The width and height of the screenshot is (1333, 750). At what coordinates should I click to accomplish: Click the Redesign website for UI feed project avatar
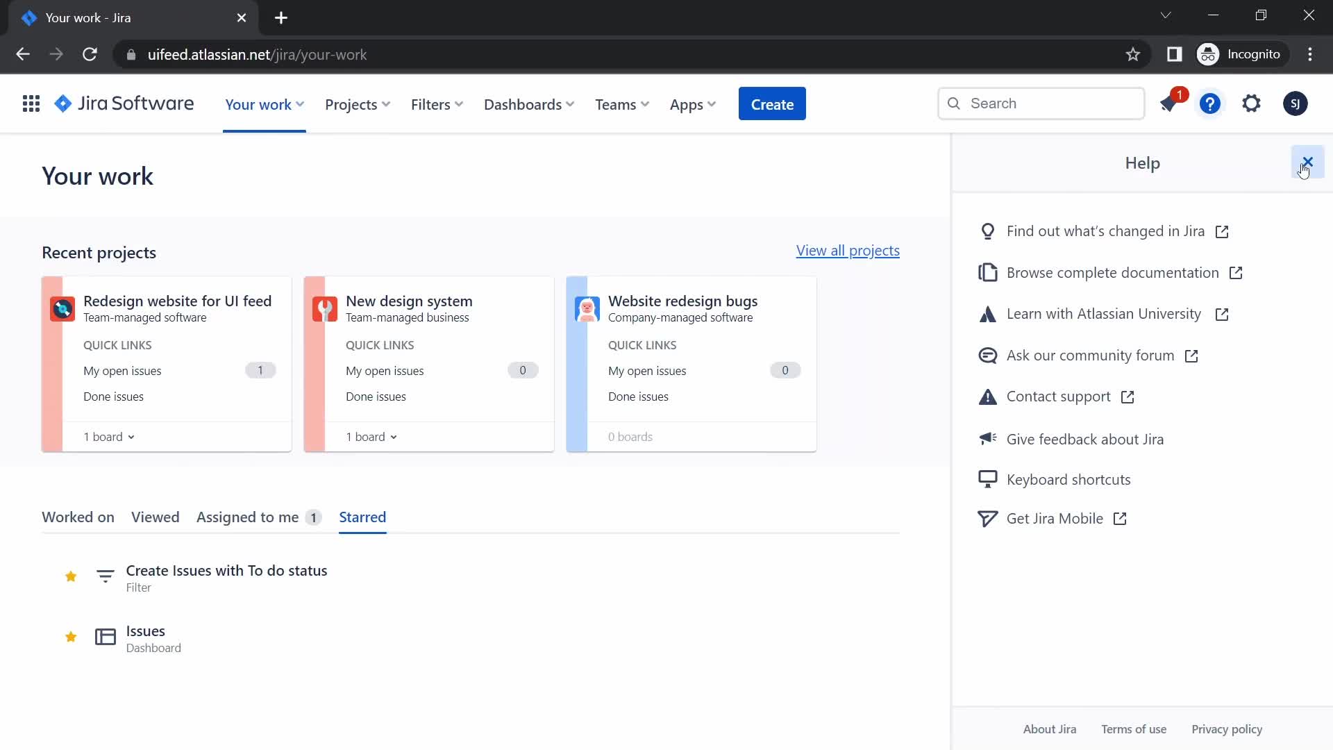point(62,309)
